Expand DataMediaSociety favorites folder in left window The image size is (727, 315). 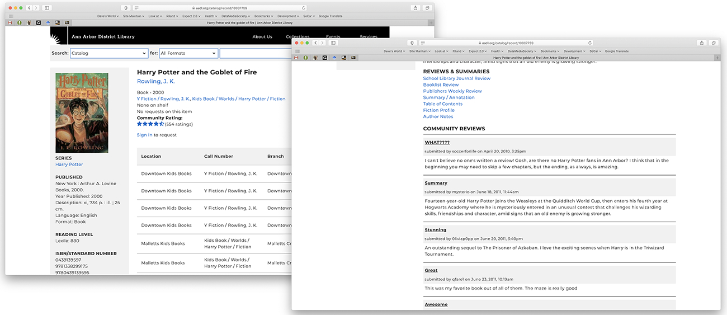coord(237,16)
